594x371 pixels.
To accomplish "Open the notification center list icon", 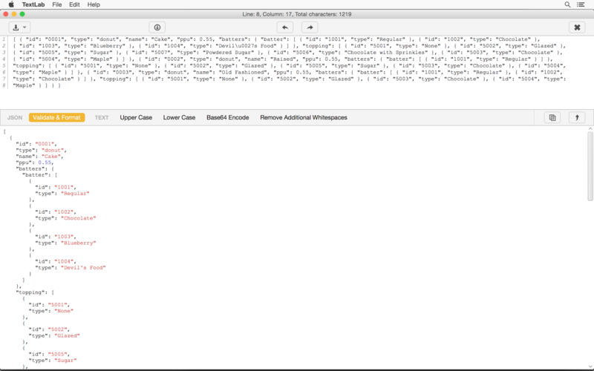I will click(583, 4).
